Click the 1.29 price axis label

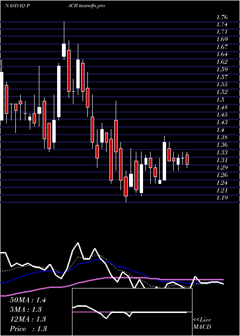222,168
